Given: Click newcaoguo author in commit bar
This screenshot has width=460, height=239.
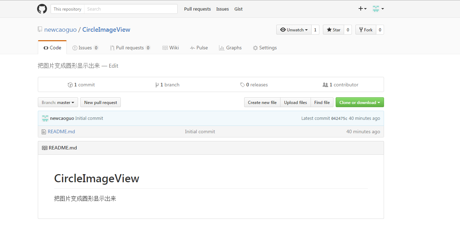Looking at the screenshot, I should coord(62,118).
